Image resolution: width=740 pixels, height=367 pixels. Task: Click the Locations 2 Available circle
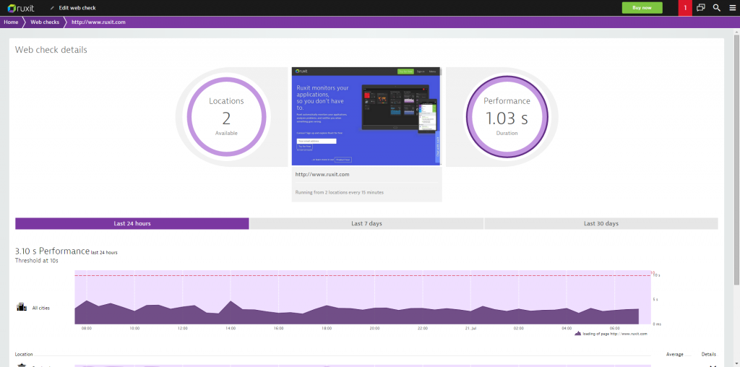click(226, 116)
